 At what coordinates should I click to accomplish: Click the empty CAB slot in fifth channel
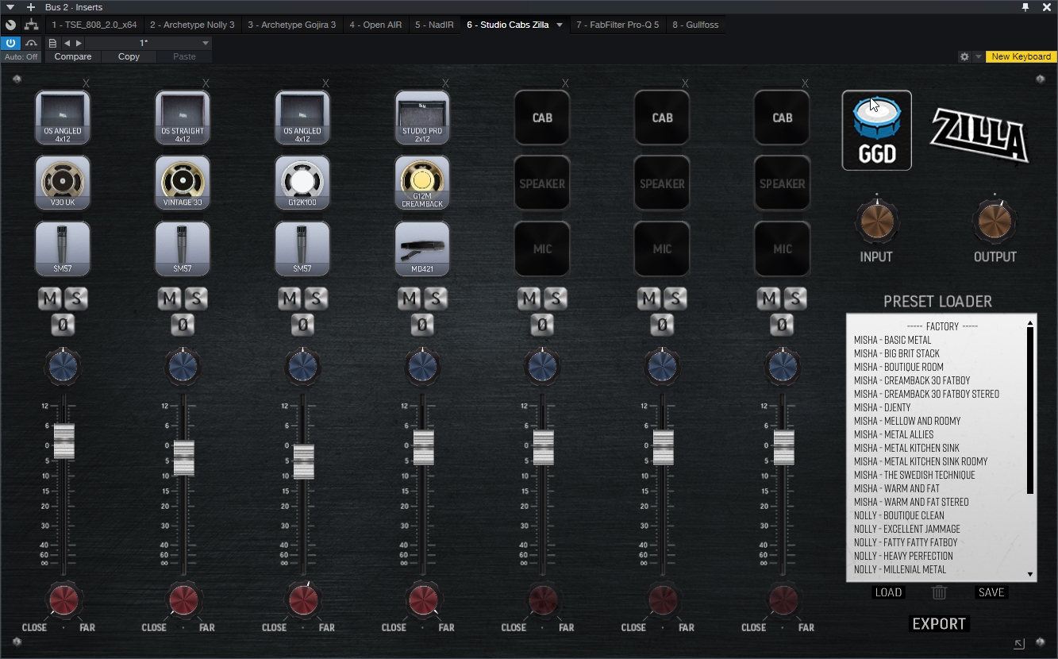(x=542, y=118)
